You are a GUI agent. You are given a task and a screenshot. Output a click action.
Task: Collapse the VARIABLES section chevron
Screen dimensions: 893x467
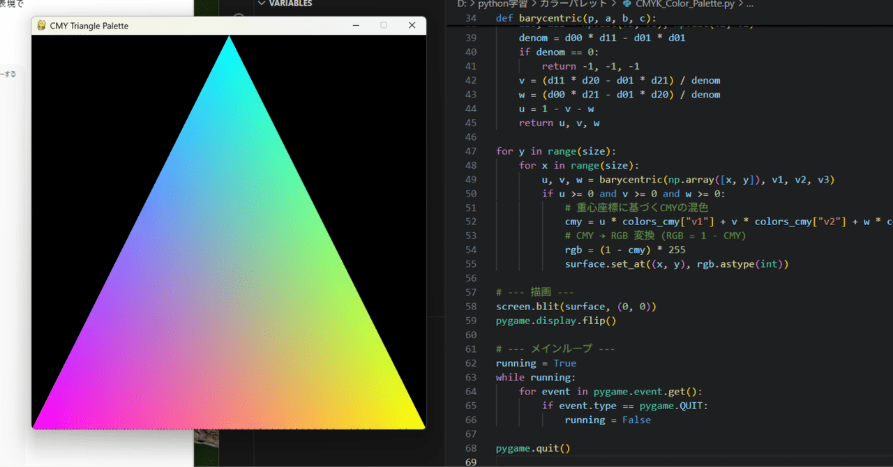(261, 3)
